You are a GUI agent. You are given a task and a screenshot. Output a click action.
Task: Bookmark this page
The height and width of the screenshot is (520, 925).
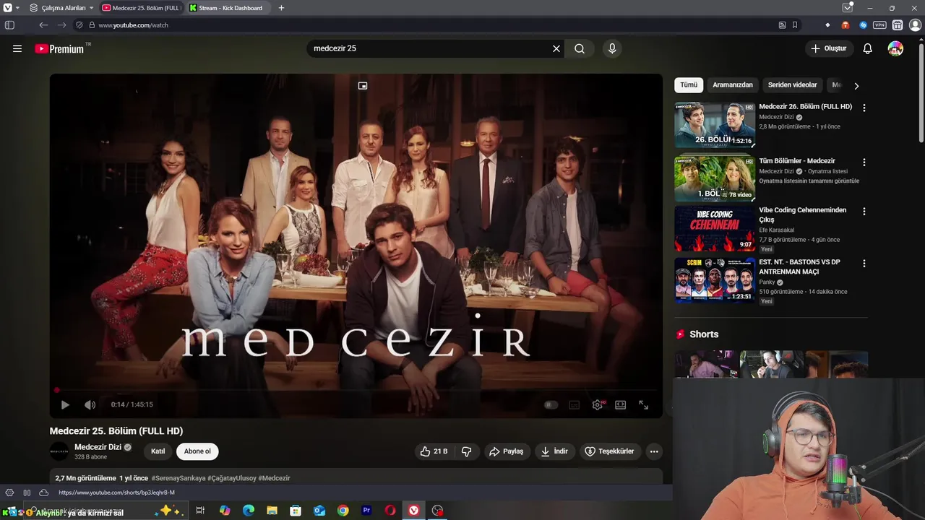795,25
